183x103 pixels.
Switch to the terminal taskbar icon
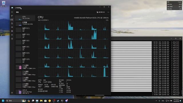[62, 101]
